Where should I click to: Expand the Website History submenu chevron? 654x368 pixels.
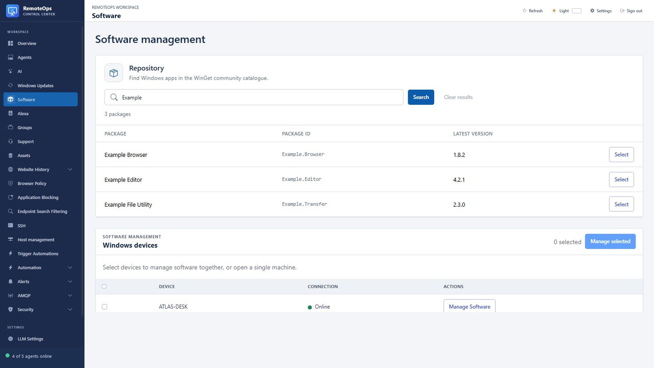(x=70, y=169)
